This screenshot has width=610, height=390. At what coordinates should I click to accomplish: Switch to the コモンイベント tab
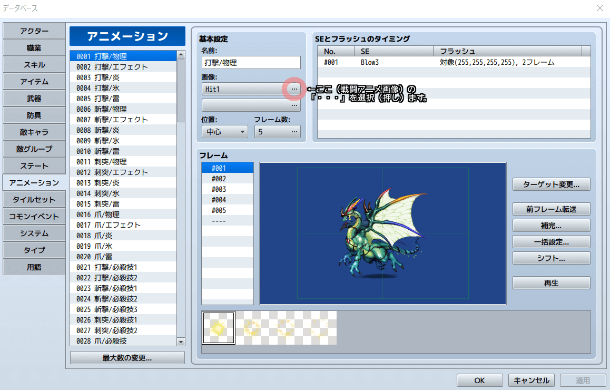pyautogui.click(x=34, y=217)
